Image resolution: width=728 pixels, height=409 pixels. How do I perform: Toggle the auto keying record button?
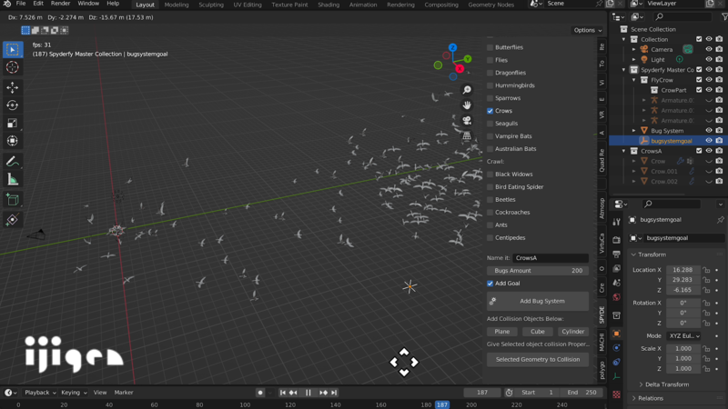pos(260,393)
